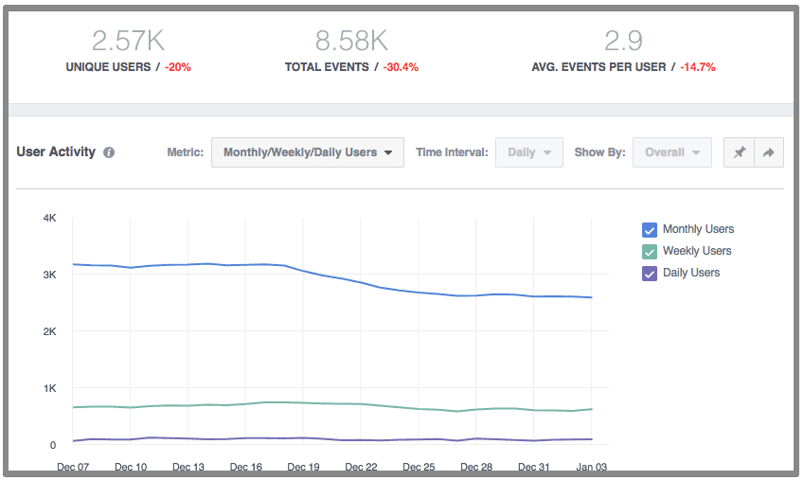Screen dimensions: 804x480
Task: Uncheck the Monthly Users checkbox
Action: 650,230
